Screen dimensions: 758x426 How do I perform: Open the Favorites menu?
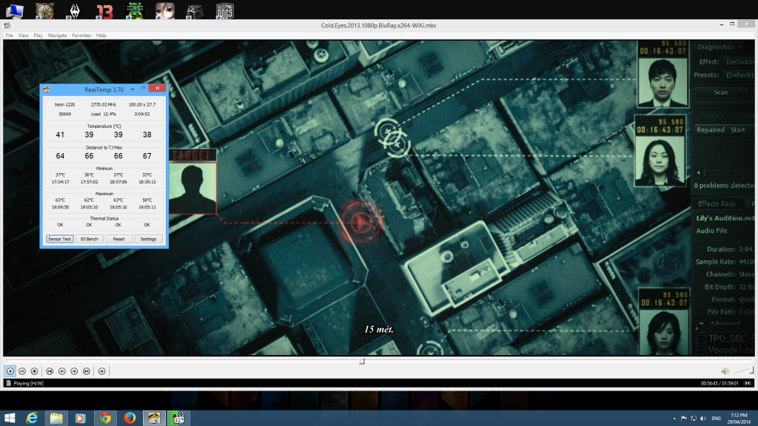81,35
